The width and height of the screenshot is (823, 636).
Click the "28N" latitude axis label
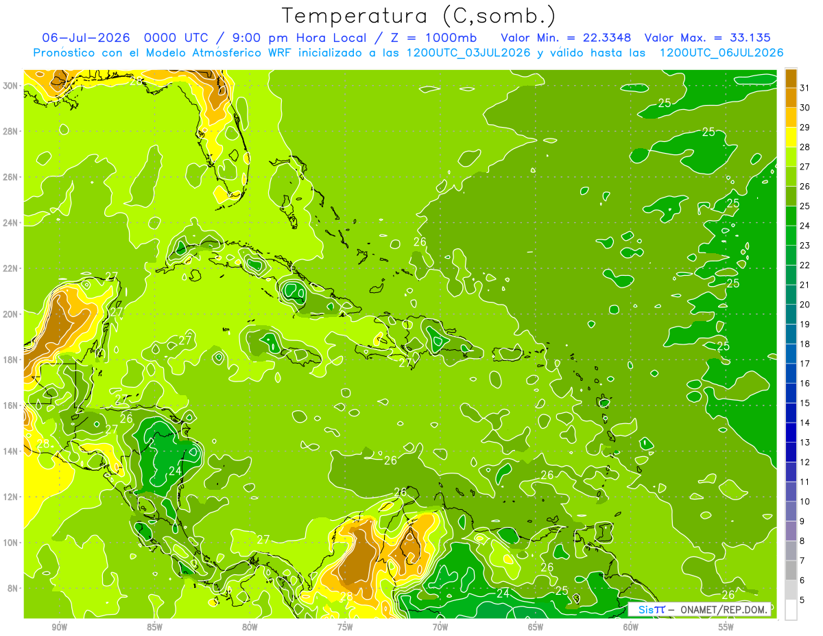pos(11,131)
